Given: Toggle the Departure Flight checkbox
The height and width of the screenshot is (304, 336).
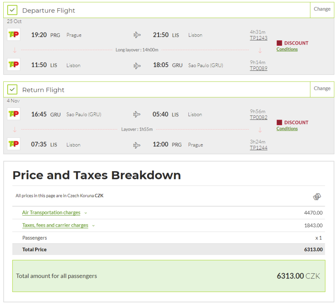Looking at the screenshot, I should (x=12, y=10).
